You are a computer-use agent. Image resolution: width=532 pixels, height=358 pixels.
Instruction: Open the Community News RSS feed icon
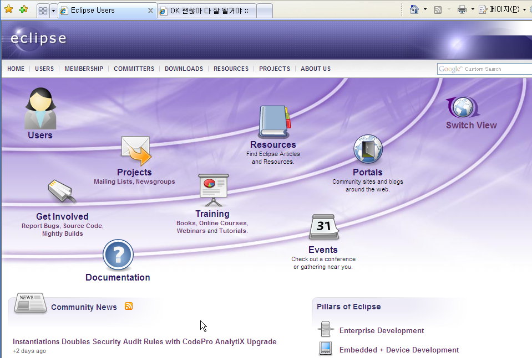[x=129, y=306]
